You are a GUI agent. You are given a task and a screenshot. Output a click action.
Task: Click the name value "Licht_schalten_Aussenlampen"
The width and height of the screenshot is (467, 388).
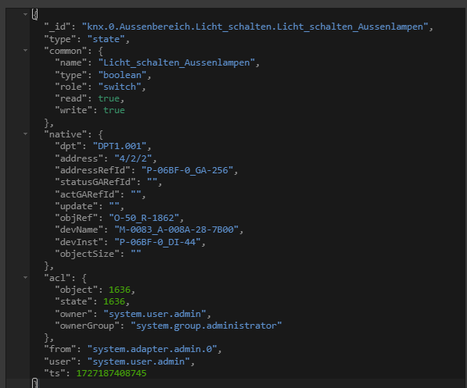(177, 62)
